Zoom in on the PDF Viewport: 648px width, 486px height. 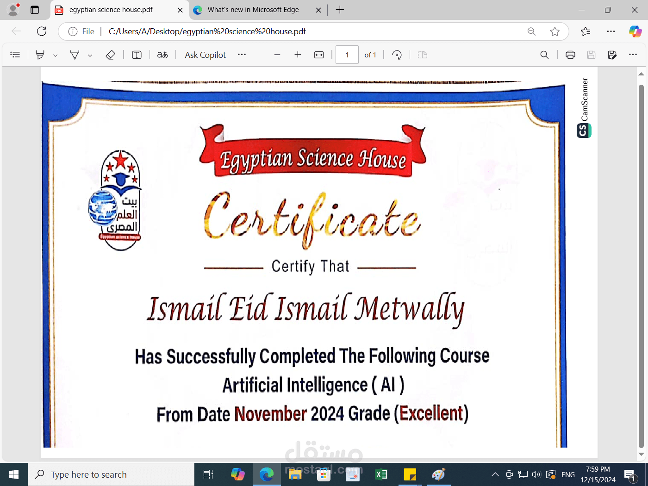[298, 55]
